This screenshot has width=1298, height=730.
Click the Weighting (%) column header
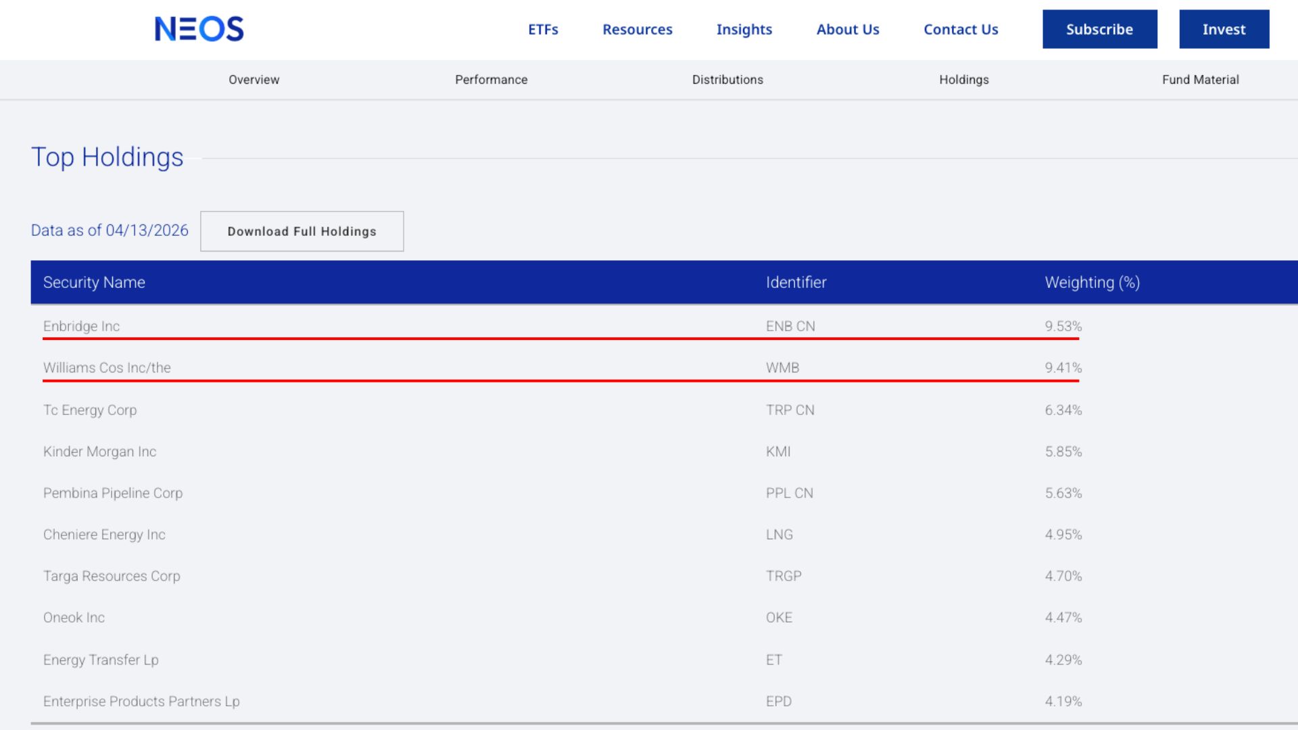point(1092,283)
